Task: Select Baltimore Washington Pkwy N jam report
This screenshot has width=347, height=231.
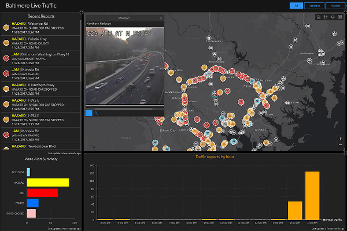Action: (x=40, y=57)
